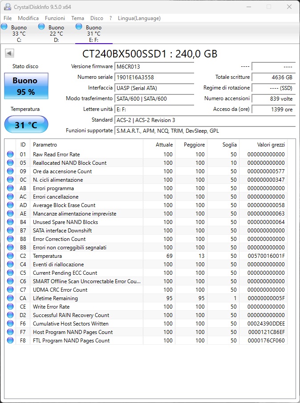The image size is (300, 403).
Task: Open the Tema menu
Action: tap(77, 18)
